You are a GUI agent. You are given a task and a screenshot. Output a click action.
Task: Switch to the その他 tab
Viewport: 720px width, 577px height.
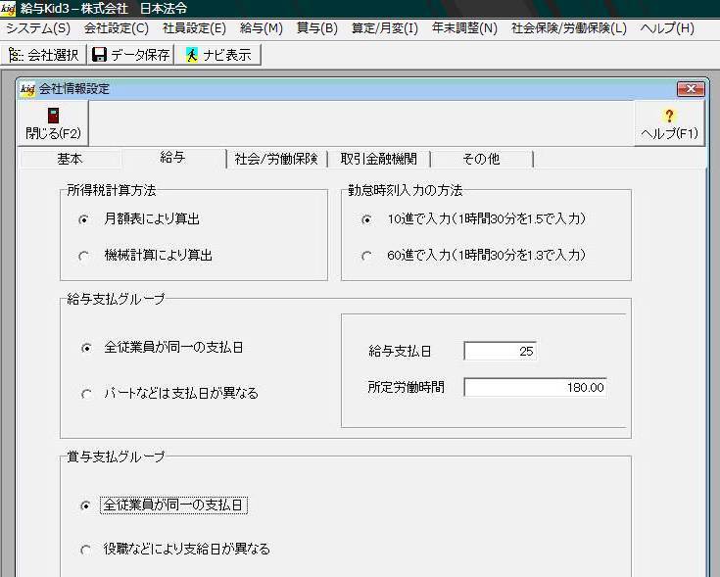pyautogui.click(x=481, y=159)
